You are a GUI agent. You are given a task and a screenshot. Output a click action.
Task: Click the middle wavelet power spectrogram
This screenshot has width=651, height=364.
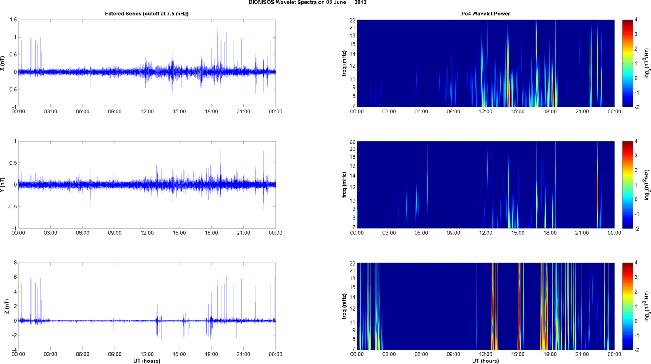(x=485, y=185)
